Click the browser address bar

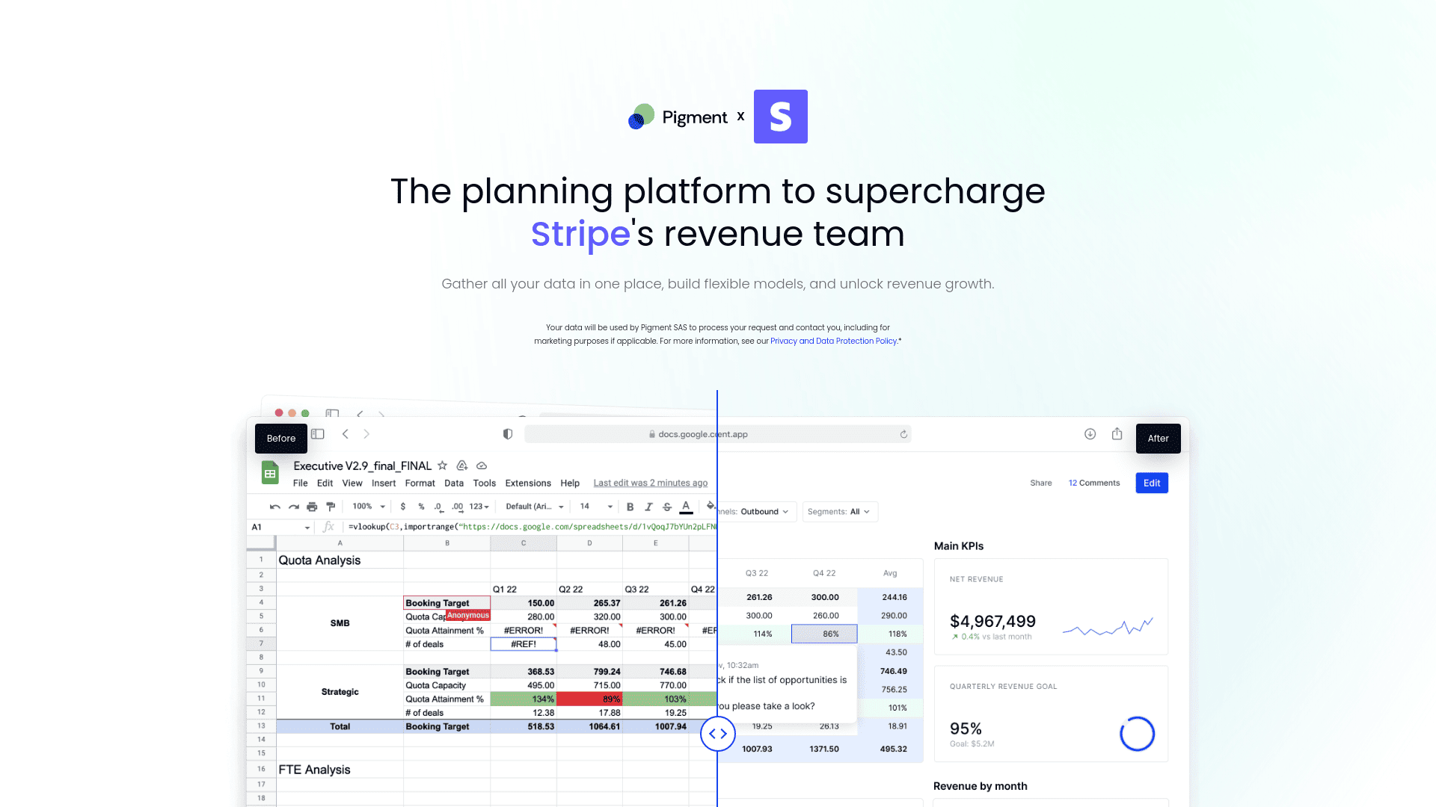pyautogui.click(x=717, y=434)
